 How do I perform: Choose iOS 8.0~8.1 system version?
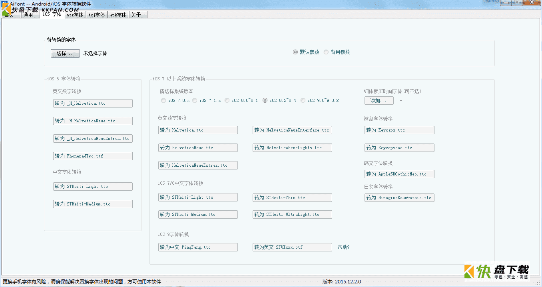[x=241, y=100]
